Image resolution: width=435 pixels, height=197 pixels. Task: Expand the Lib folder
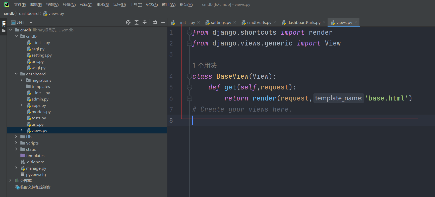pyautogui.click(x=16, y=137)
